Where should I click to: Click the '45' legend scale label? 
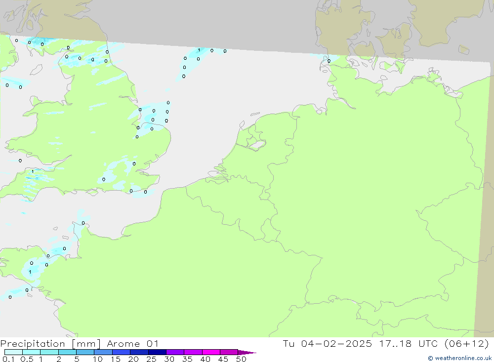(x=223, y=359)
